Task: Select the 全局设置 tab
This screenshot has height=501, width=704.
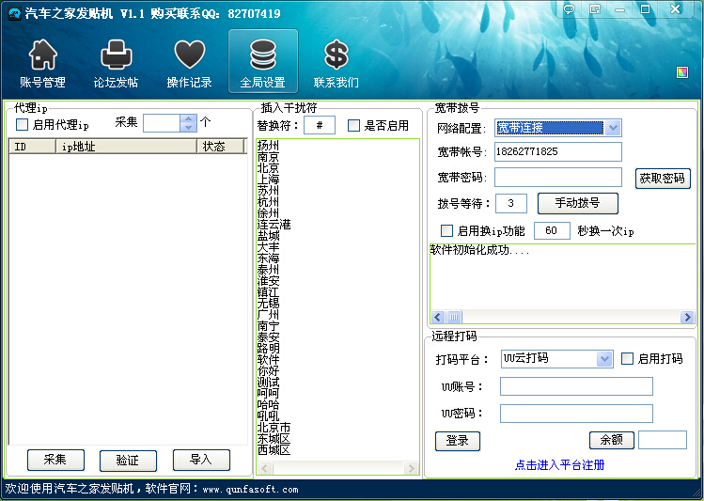Action: [x=262, y=62]
